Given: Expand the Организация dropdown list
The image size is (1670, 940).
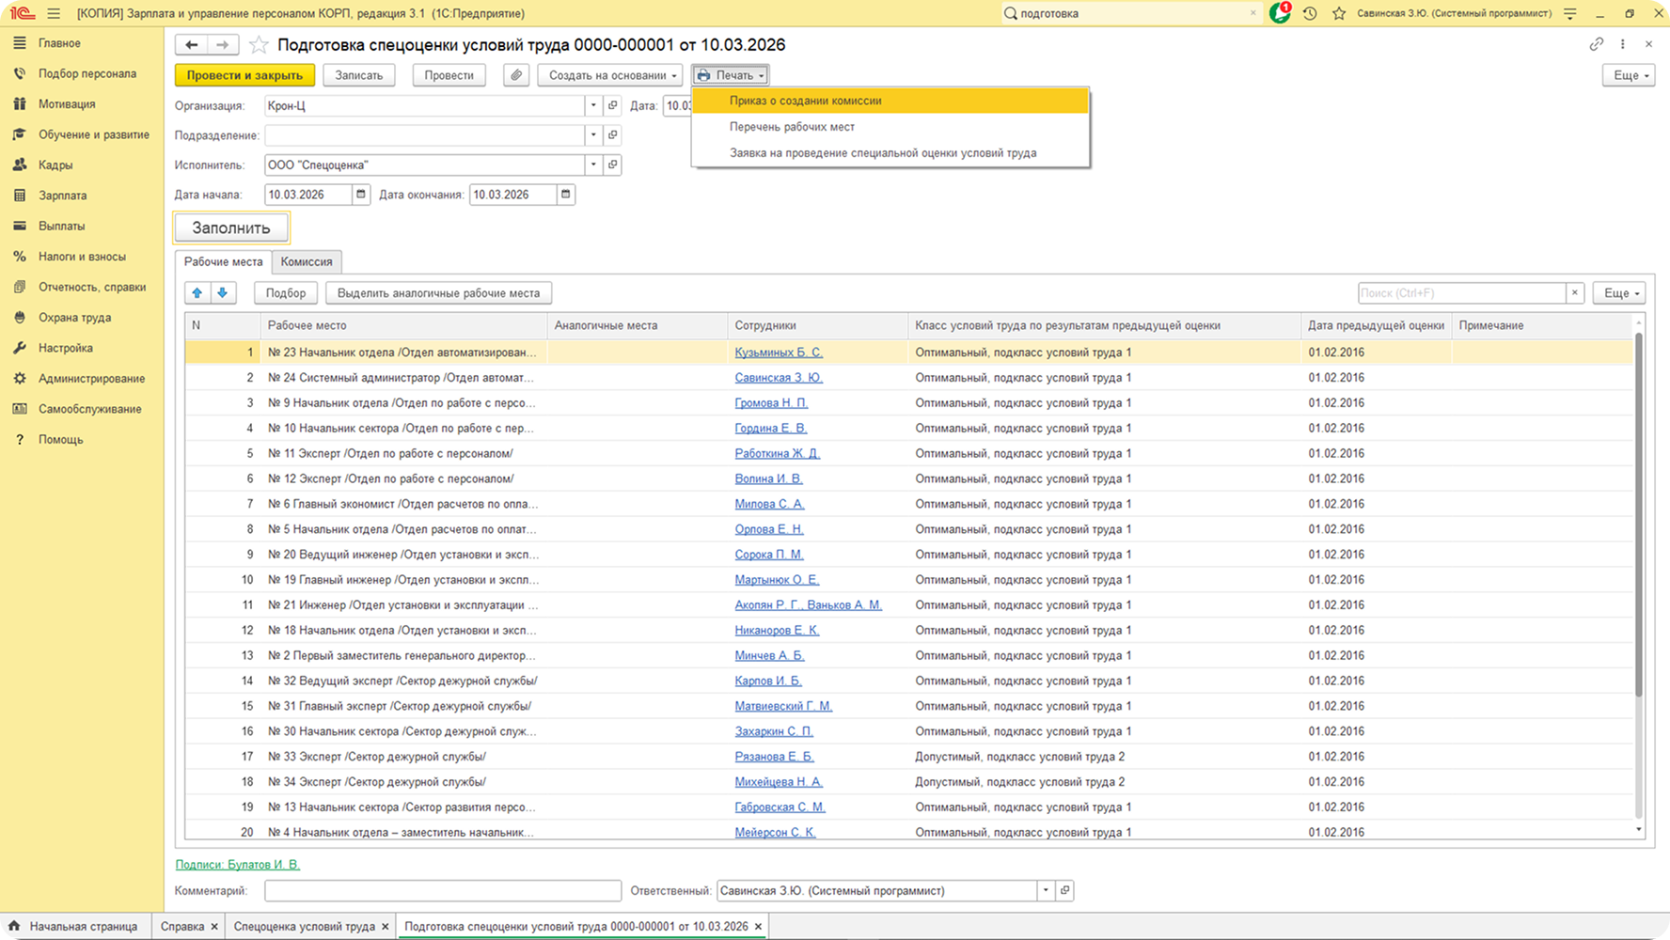Looking at the screenshot, I should click(593, 106).
